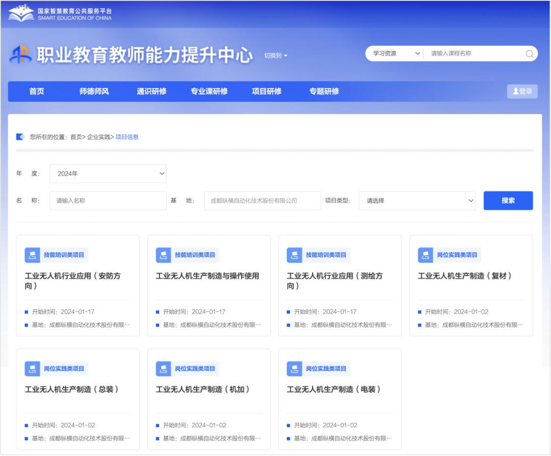This screenshot has width=551, height=456.
Task: Focus the 名称 请输入名称 input field
Action: [x=108, y=201]
